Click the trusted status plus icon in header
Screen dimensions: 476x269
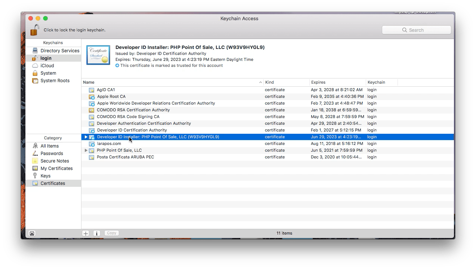[117, 65]
